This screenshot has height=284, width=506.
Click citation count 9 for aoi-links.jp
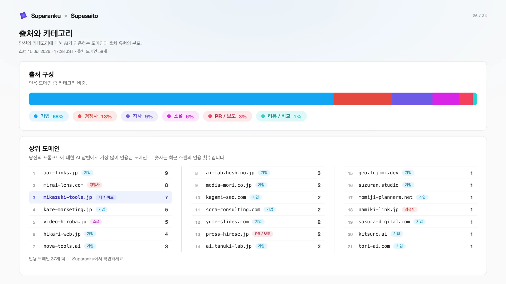[166, 173]
